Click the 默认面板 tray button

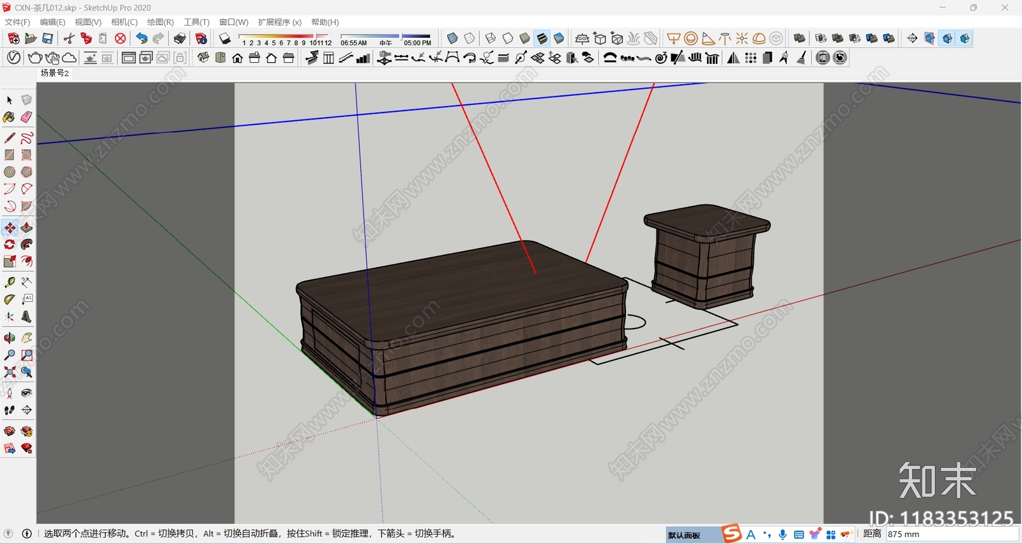684,535
